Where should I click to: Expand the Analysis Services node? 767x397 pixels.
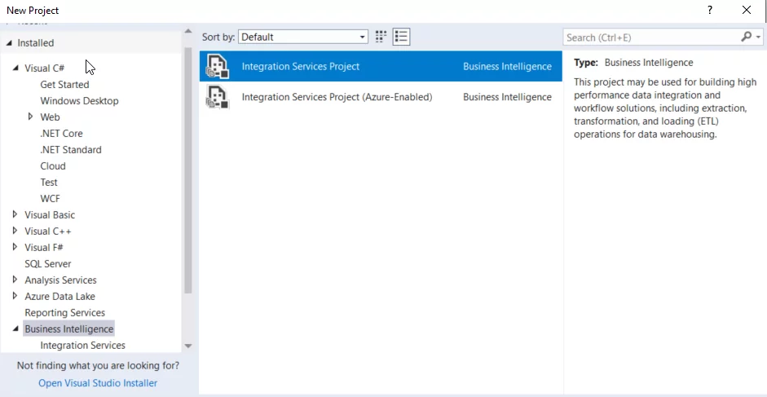click(15, 279)
